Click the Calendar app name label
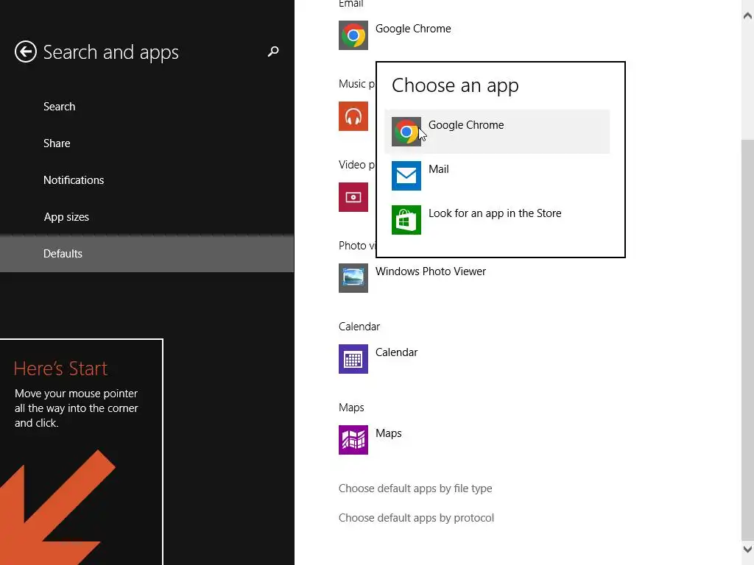 click(396, 352)
